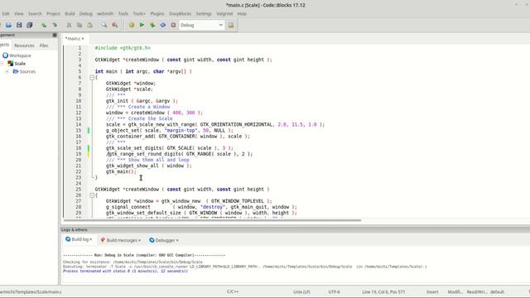This screenshot has height=298, width=530.
Task: Click 'Process terminated with status 0' log line
Action: tap(125, 271)
